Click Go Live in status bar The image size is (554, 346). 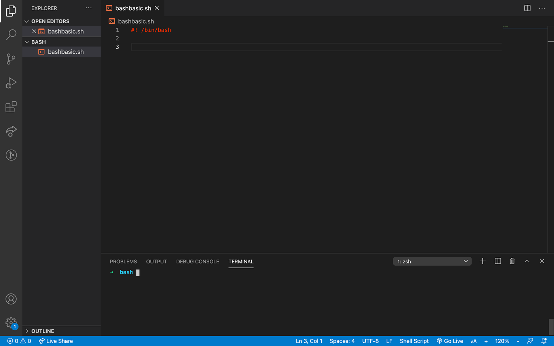tap(450, 341)
